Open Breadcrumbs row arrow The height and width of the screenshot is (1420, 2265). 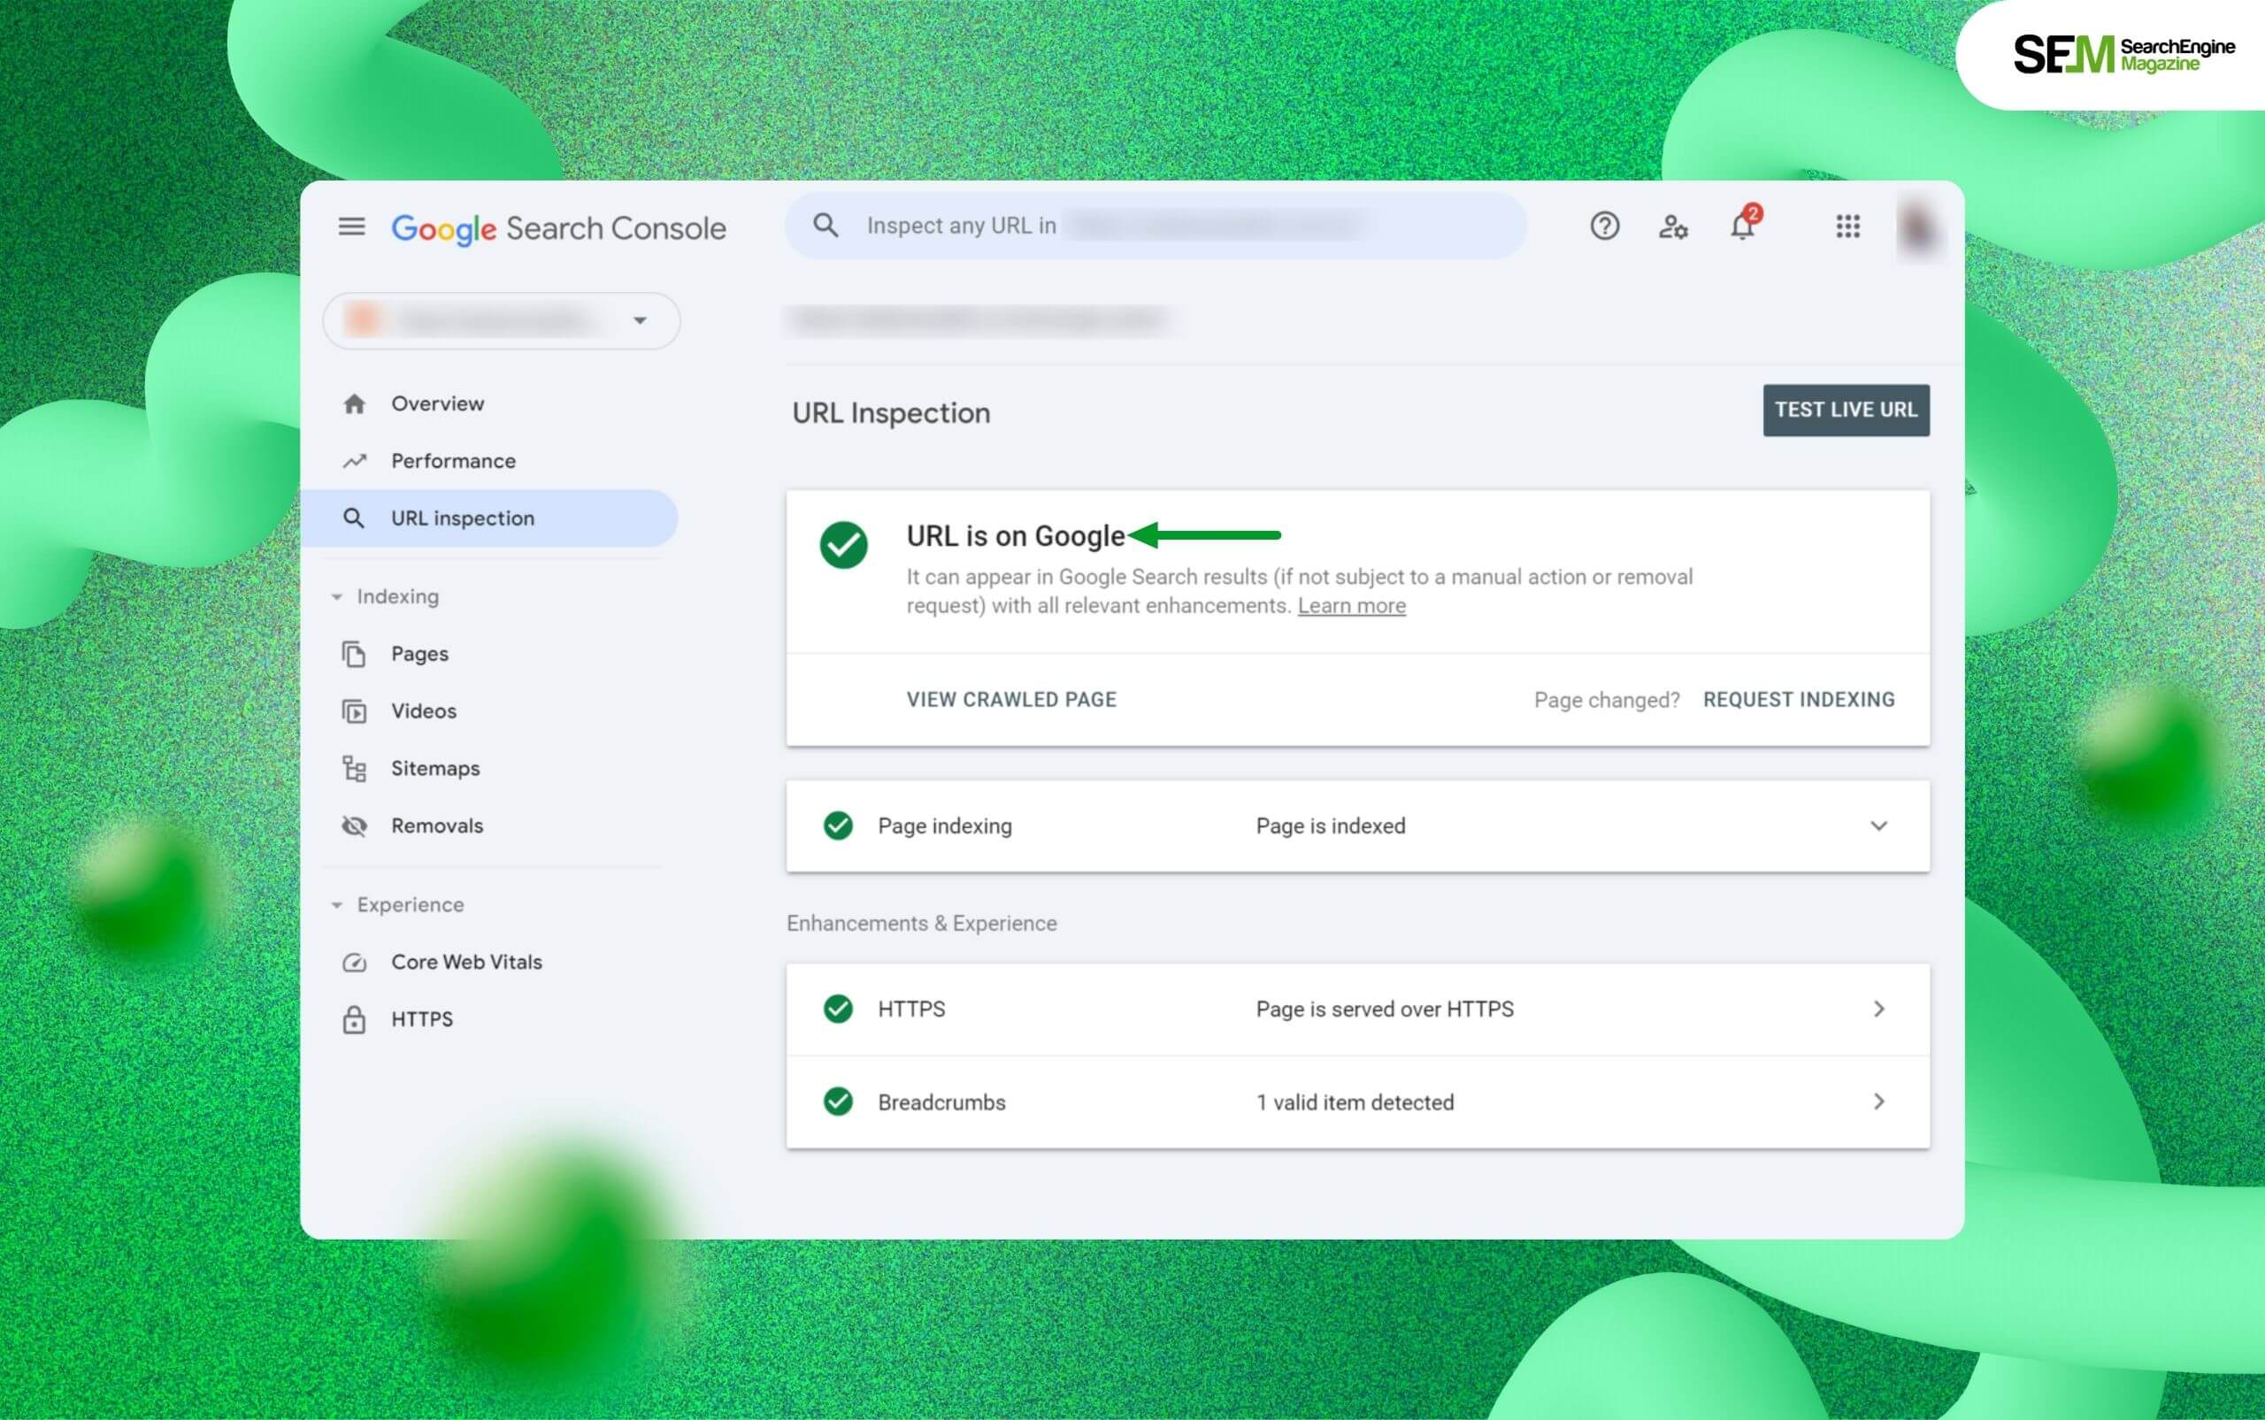click(1879, 1101)
